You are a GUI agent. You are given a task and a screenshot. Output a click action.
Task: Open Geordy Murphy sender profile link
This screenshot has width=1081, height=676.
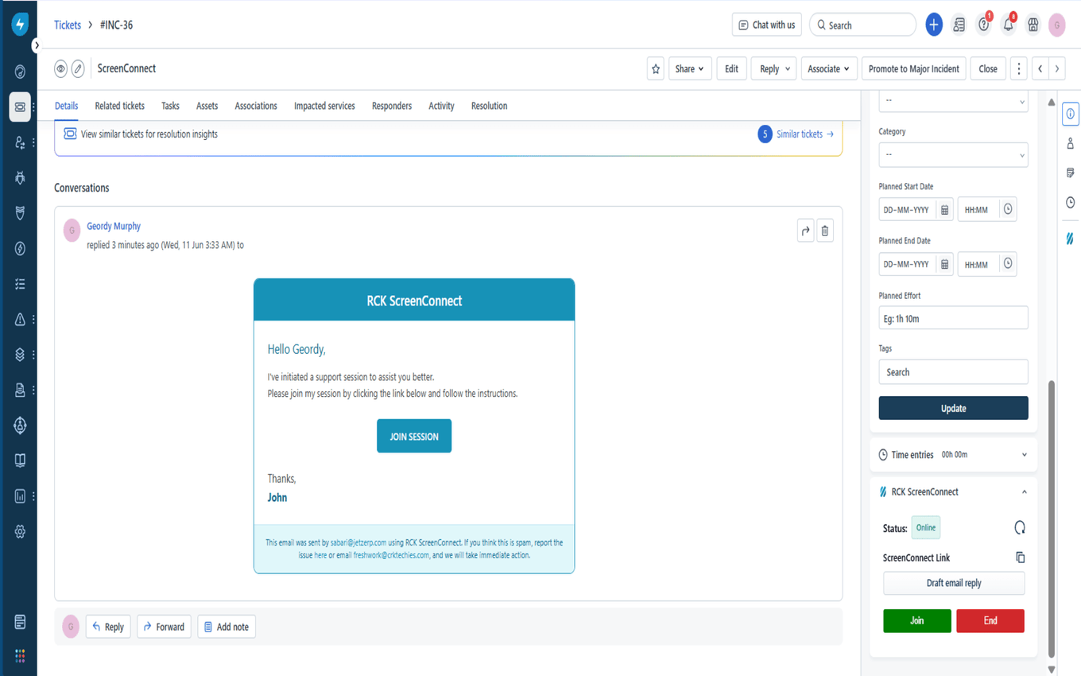pos(114,226)
